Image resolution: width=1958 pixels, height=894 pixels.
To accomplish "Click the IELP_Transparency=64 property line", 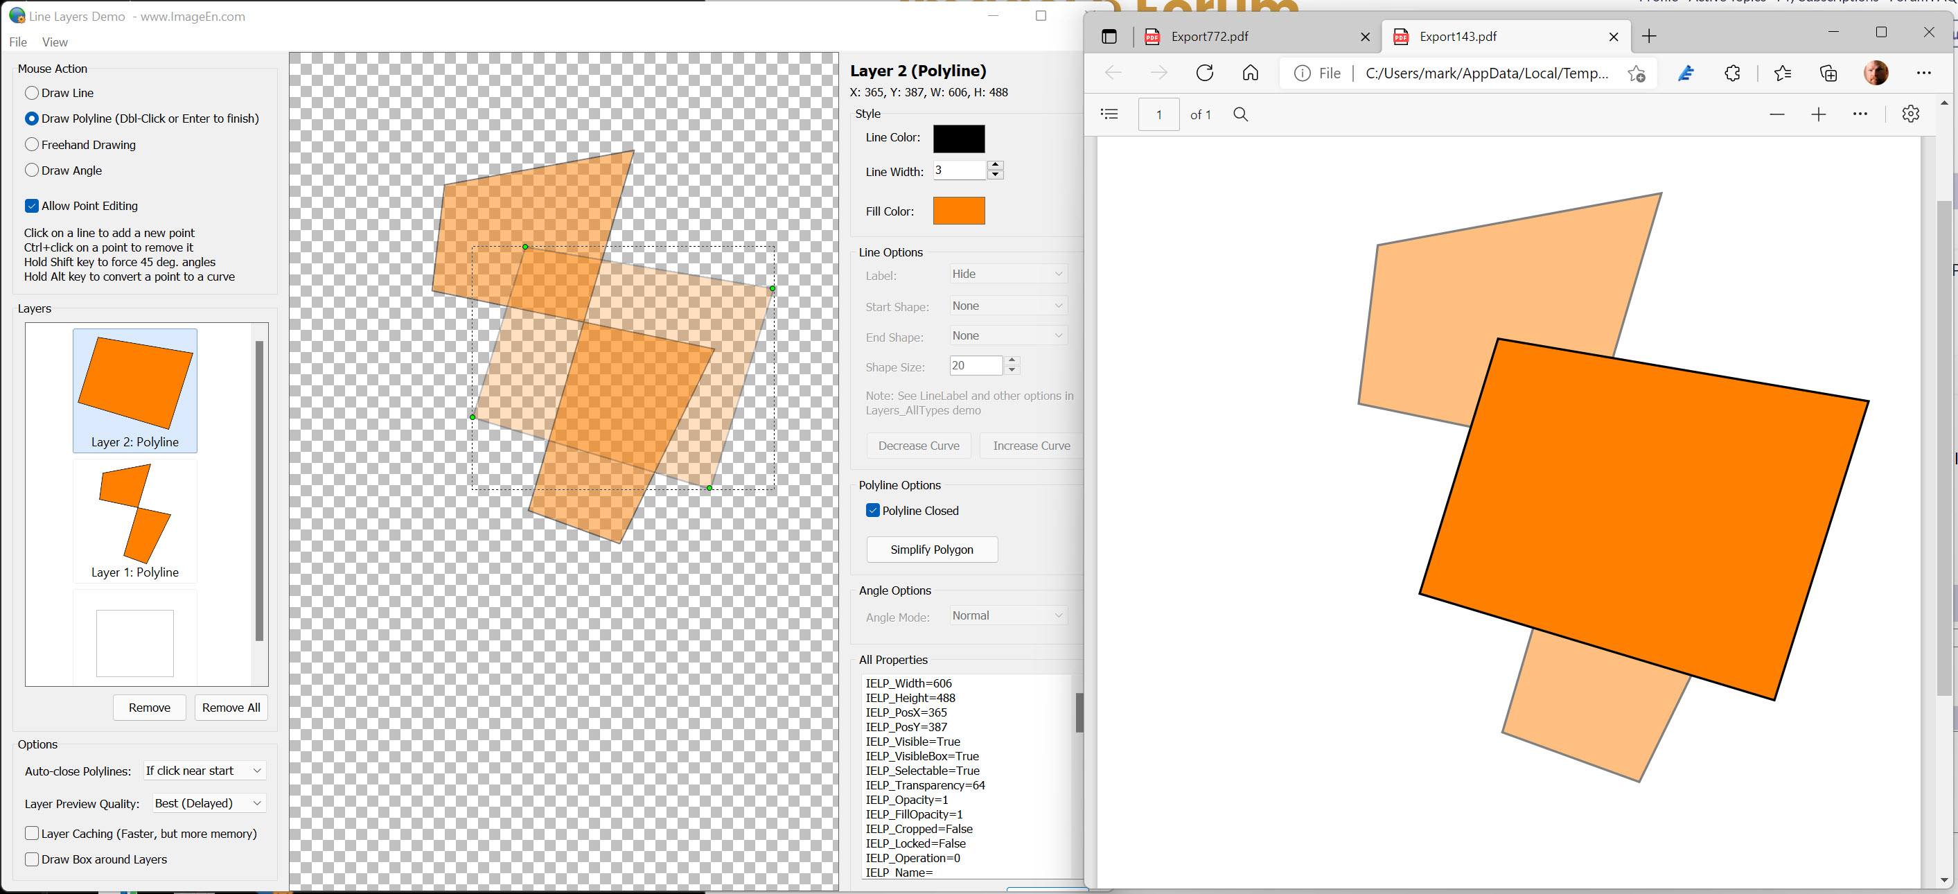I will (x=925, y=785).
